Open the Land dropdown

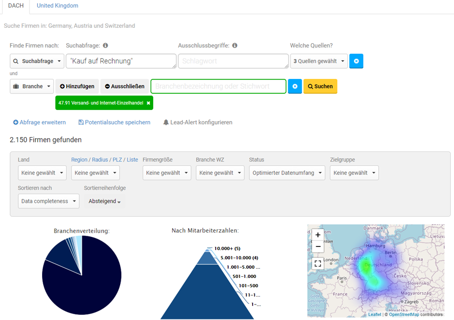coord(42,173)
